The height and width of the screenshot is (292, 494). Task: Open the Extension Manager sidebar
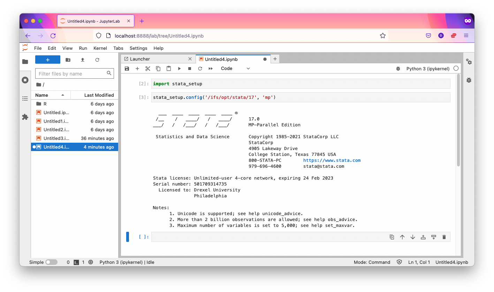click(25, 117)
